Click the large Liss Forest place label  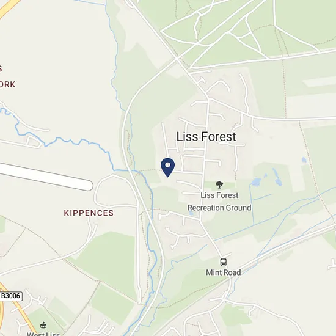pyautogui.click(x=206, y=137)
